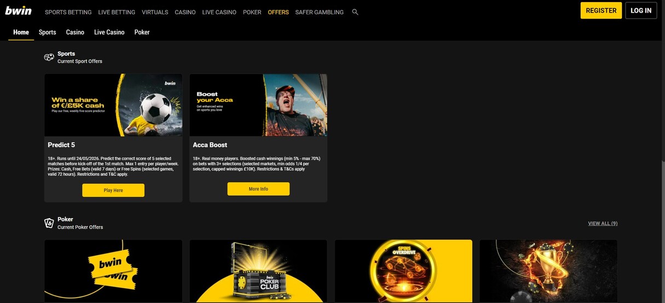Click the Log In button
This screenshot has width=665, height=303.
[x=641, y=10]
